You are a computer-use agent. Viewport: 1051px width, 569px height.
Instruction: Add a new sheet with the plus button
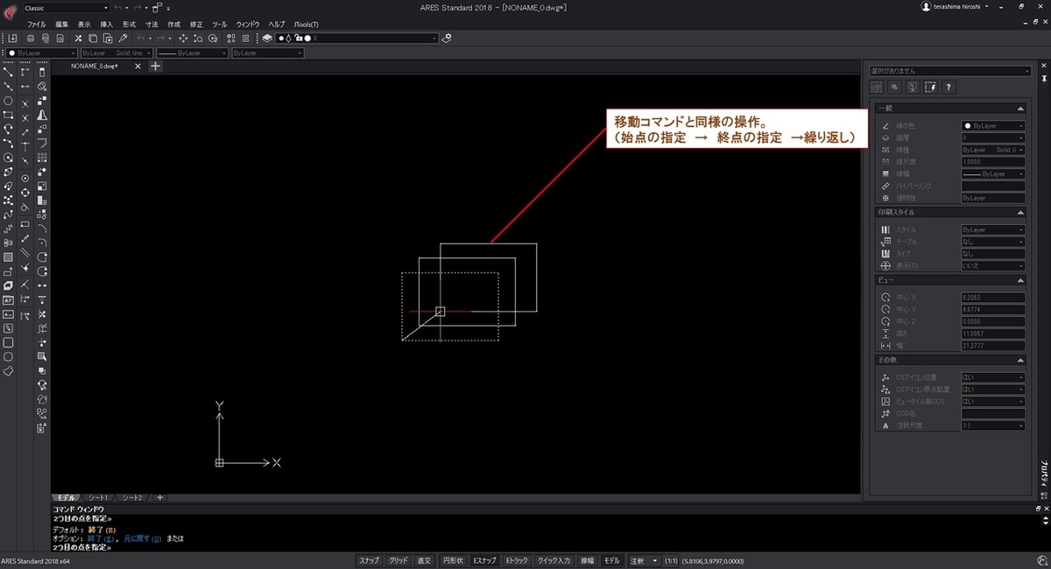pos(159,497)
